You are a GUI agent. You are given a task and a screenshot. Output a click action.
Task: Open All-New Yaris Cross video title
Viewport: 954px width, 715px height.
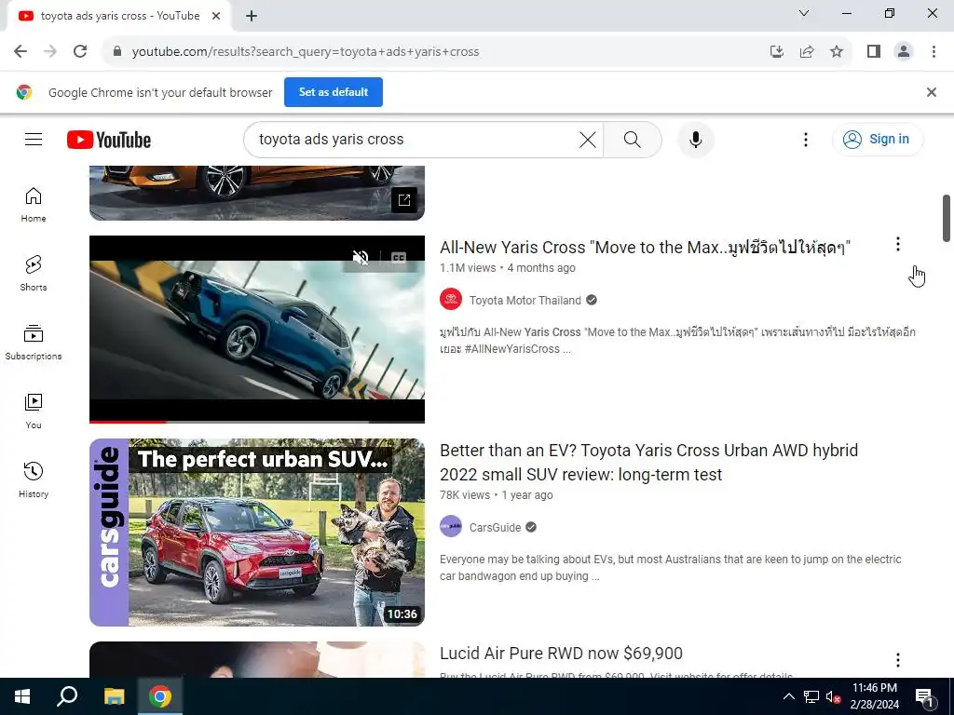coord(645,248)
